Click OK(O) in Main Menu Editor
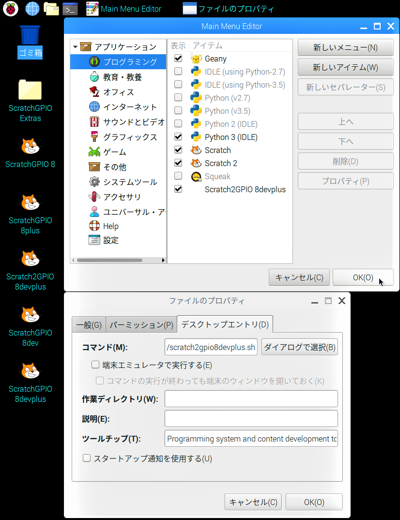This screenshot has height=520, width=400. [x=363, y=277]
